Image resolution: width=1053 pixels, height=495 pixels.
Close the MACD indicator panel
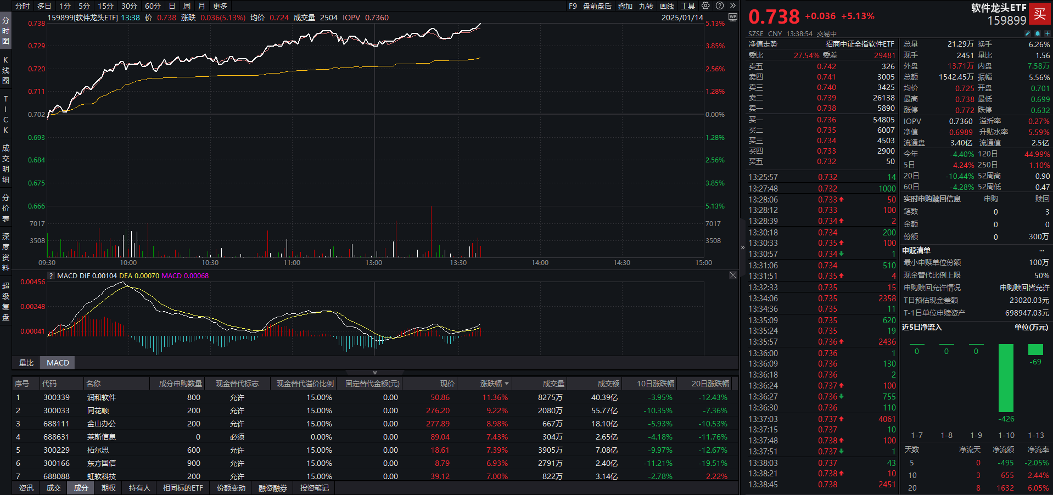[x=733, y=275]
